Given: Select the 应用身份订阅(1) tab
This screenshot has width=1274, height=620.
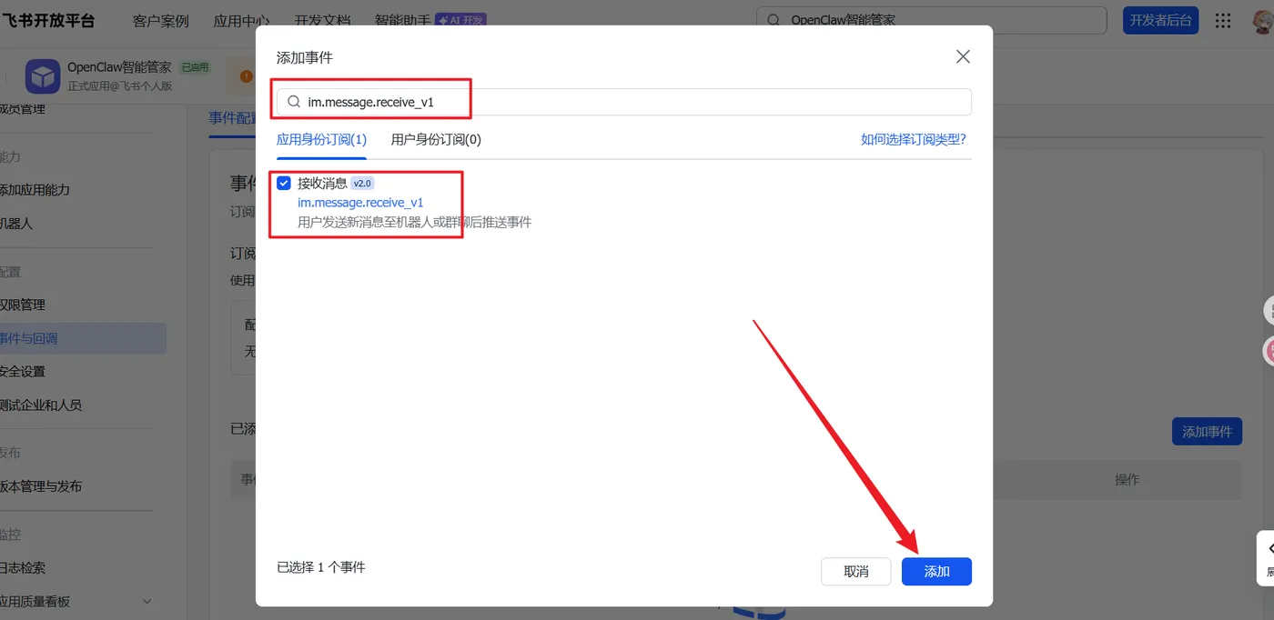Looking at the screenshot, I should pyautogui.click(x=321, y=139).
